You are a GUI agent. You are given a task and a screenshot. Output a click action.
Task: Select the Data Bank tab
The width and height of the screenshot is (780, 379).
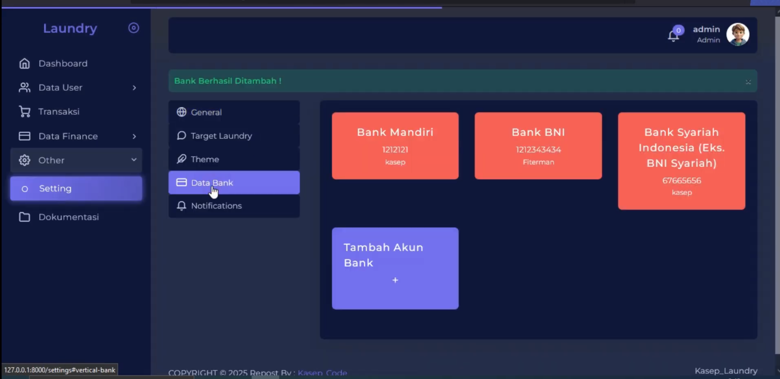point(234,182)
